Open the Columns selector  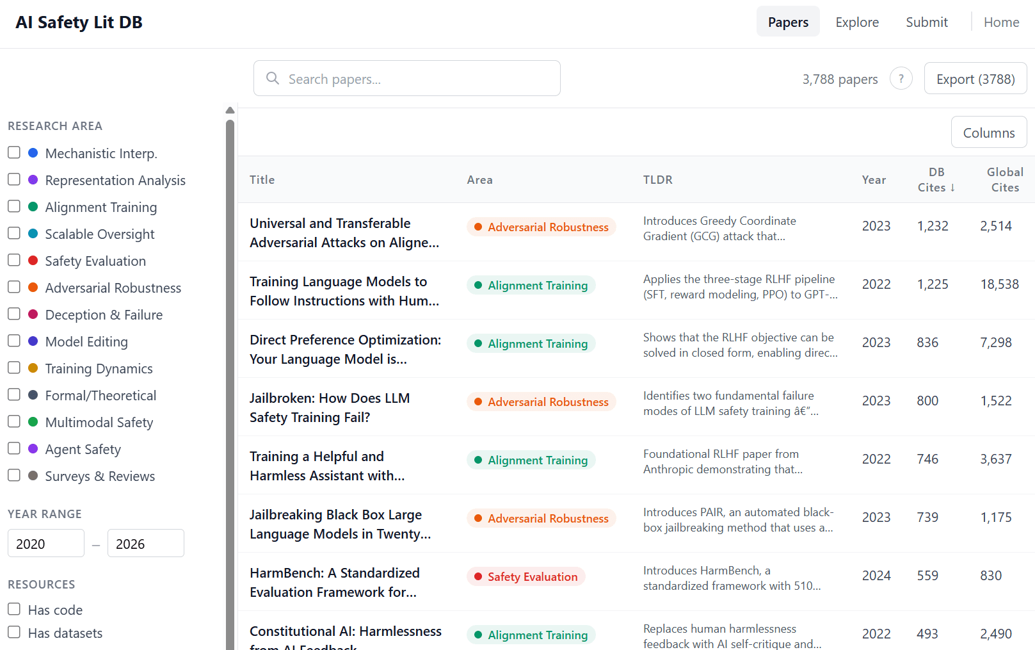[x=988, y=133]
